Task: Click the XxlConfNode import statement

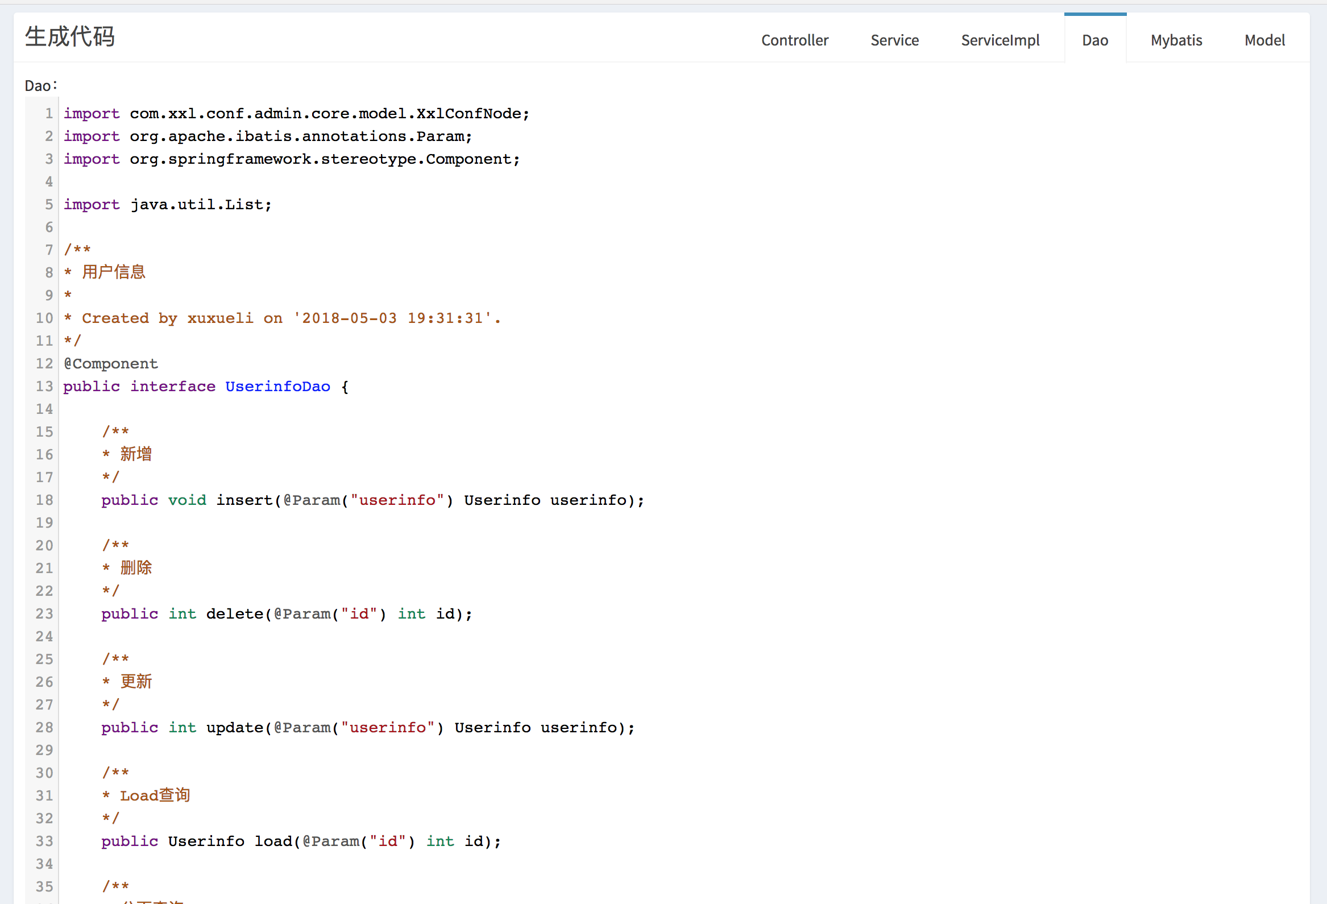Action: (296, 114)
